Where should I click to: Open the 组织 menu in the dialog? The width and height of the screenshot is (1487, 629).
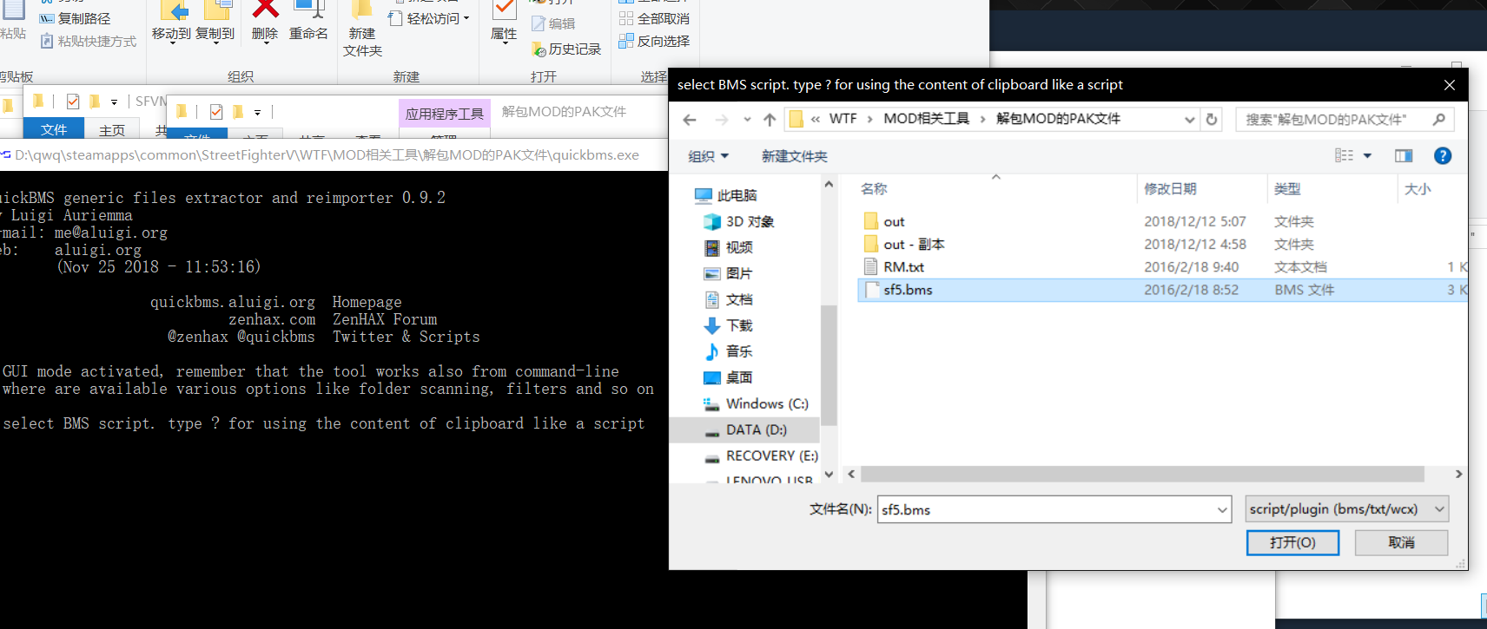point(708,156)
